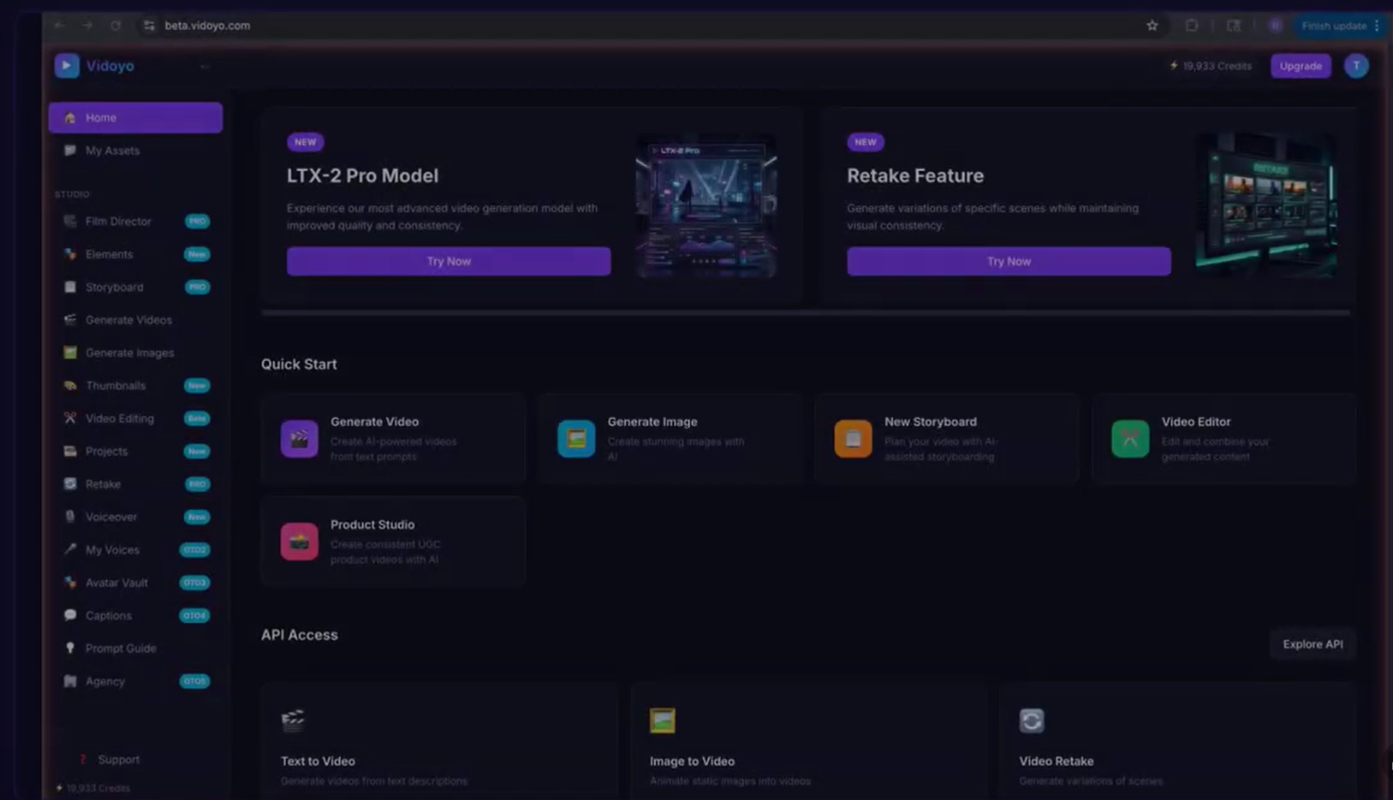Open the user avatar account menu
The height and width of the screenshot is (800, 1393).
(1355, 66)
